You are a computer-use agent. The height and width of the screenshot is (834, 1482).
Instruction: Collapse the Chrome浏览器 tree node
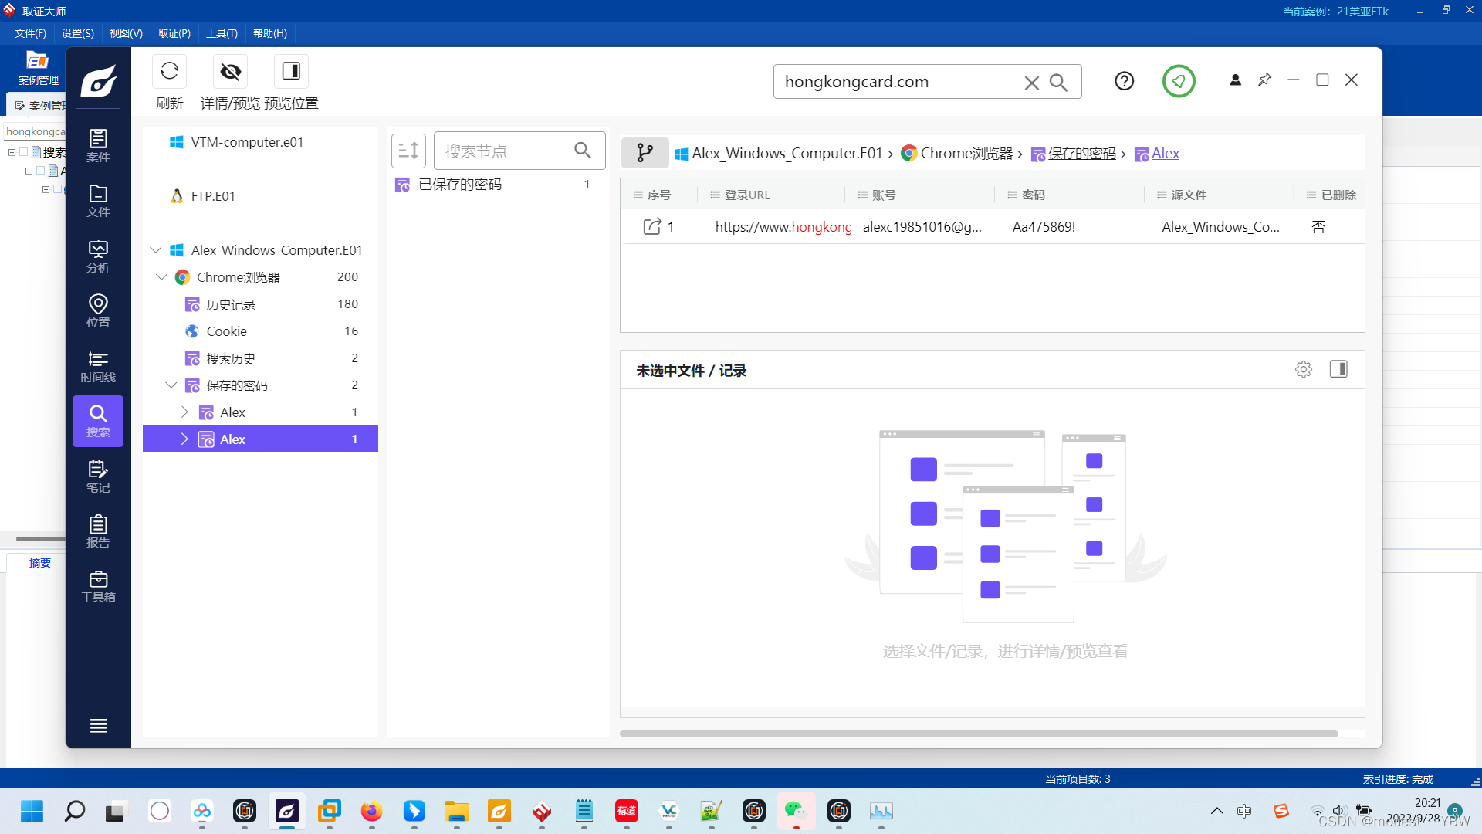[161, 276]
